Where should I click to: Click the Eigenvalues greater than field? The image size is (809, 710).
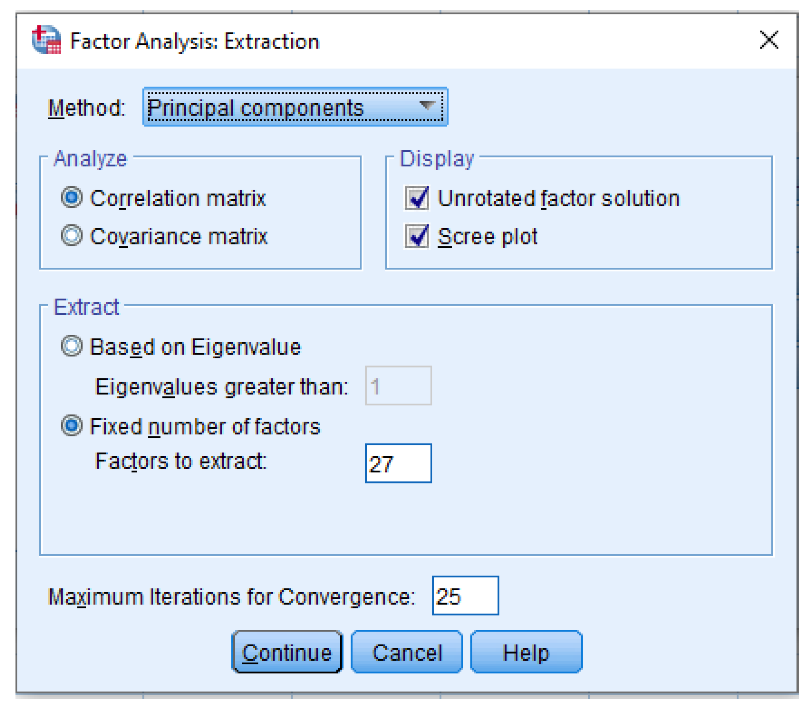pos(398,386)
